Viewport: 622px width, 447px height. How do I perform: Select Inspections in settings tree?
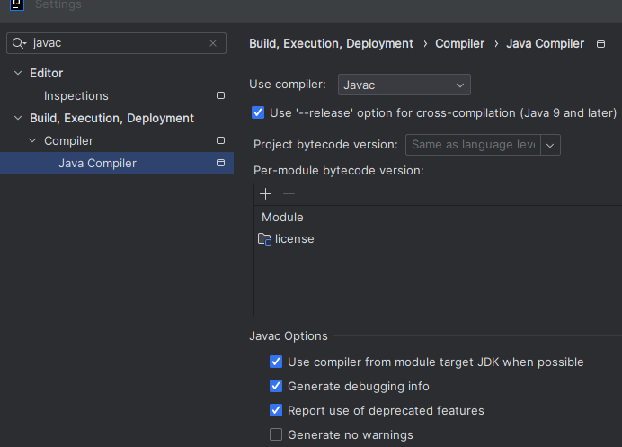[x=76, y=95]
